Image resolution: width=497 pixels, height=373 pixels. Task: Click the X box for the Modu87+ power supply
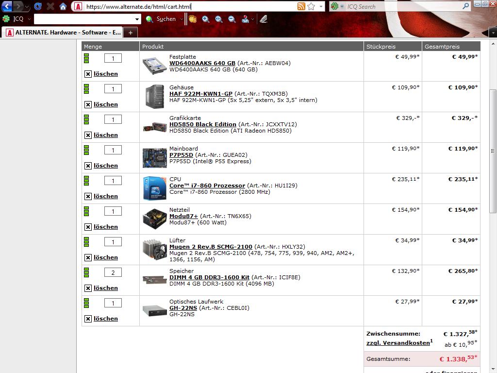point(88,227)
